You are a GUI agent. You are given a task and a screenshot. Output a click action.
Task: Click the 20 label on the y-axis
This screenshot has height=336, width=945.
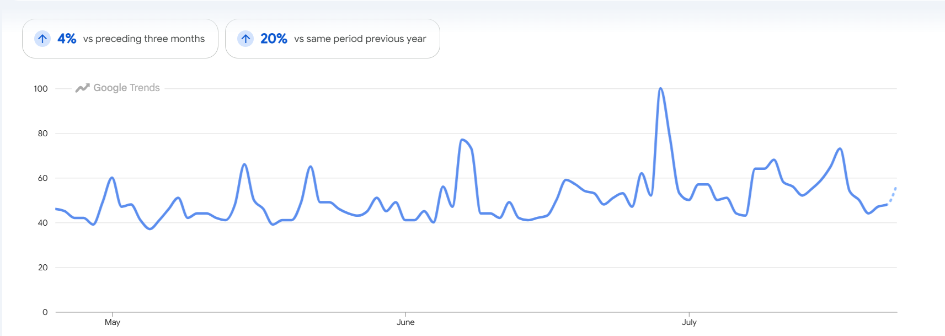click(x=43, y=267)
